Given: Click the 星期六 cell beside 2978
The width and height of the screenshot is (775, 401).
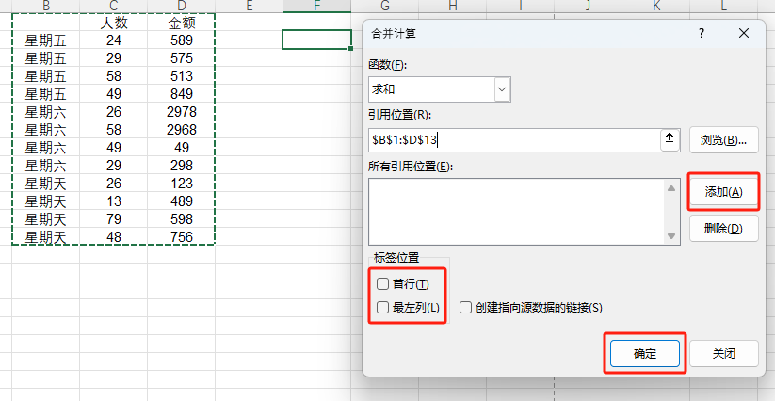Looking at the screenshot, I should (46, 112).
